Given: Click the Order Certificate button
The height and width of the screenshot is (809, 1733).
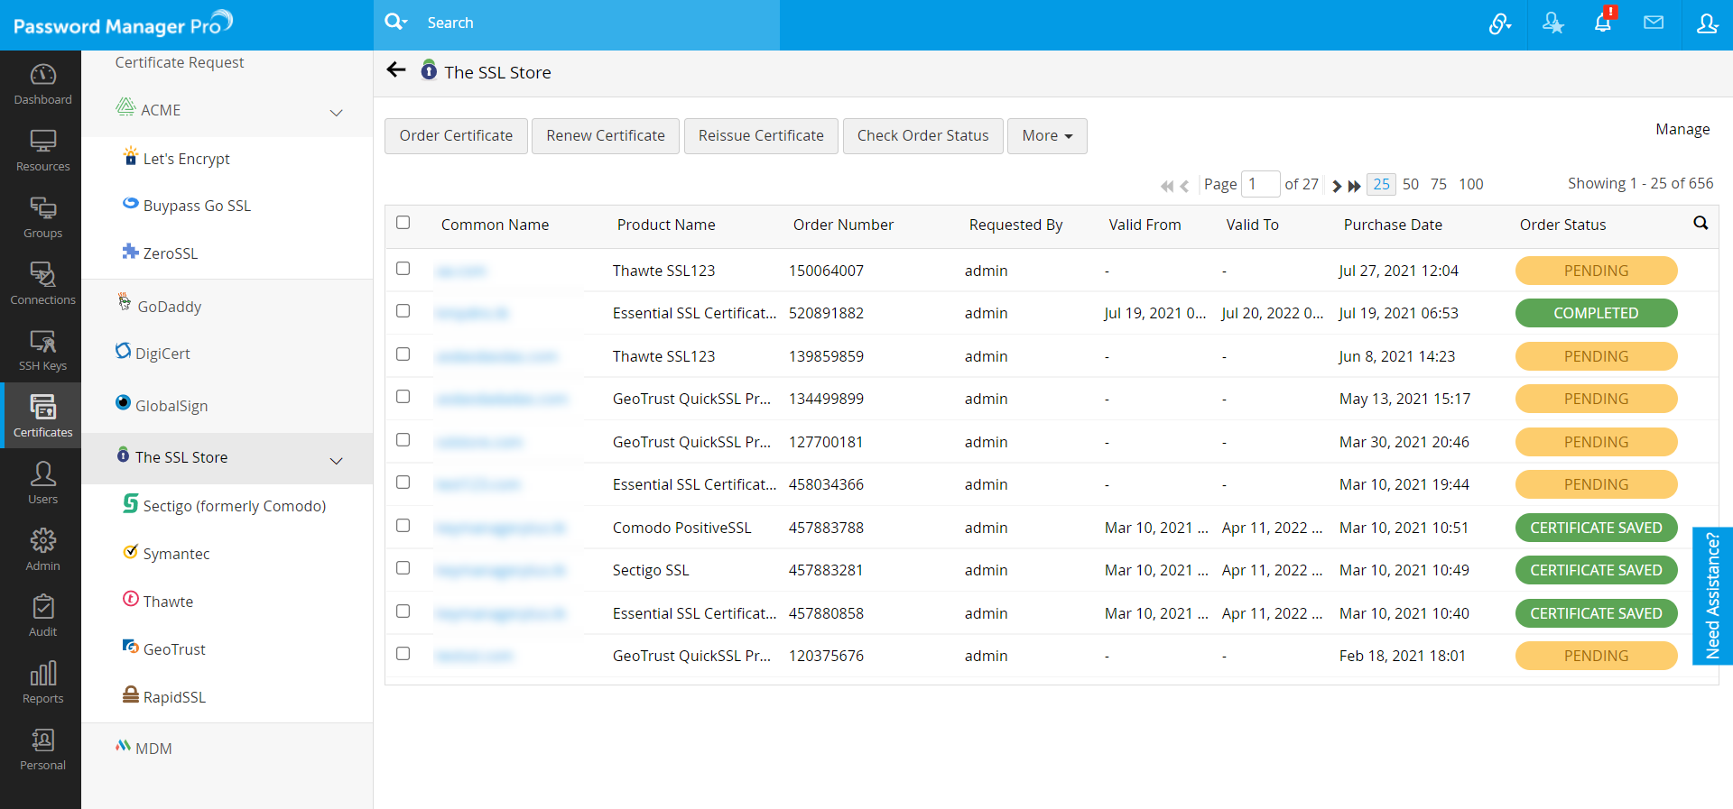Looking at the screenshot, I should [456, 136].
